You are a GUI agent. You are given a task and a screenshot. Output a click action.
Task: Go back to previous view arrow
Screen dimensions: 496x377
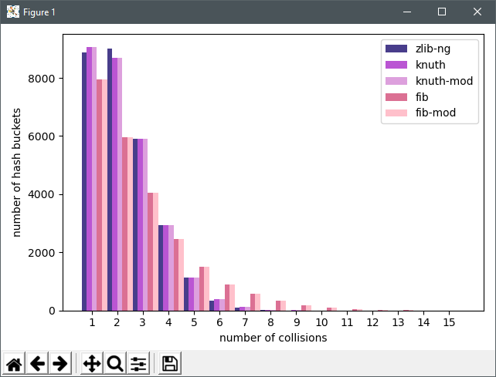click(37, 363)
